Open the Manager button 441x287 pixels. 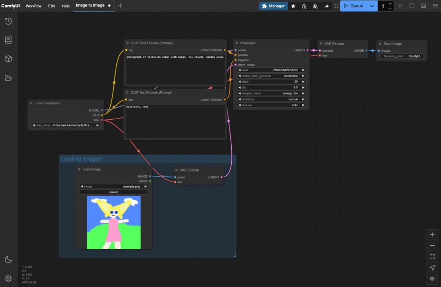pyautogui.click(x=273, y=6)
